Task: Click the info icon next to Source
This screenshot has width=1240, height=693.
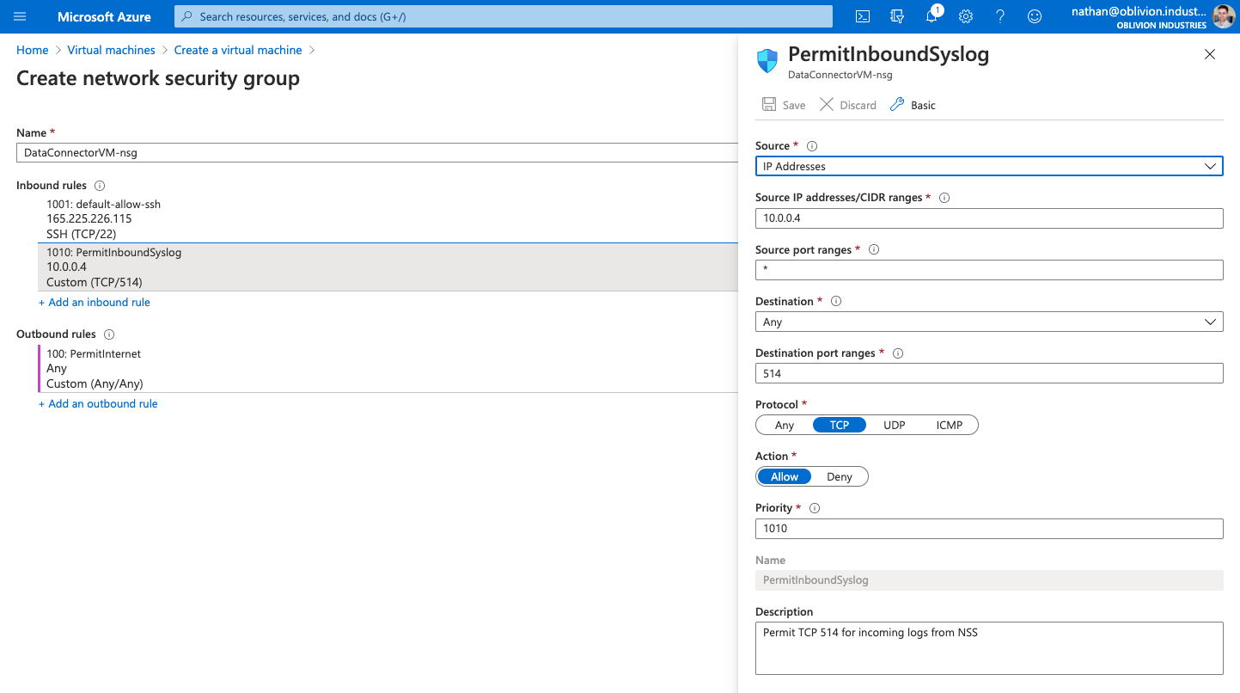Action: tap(812, 146)
